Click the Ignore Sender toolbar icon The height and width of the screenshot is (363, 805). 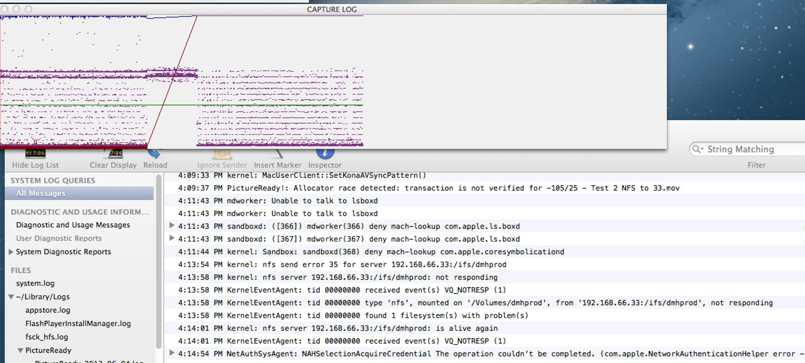[222, 154]
